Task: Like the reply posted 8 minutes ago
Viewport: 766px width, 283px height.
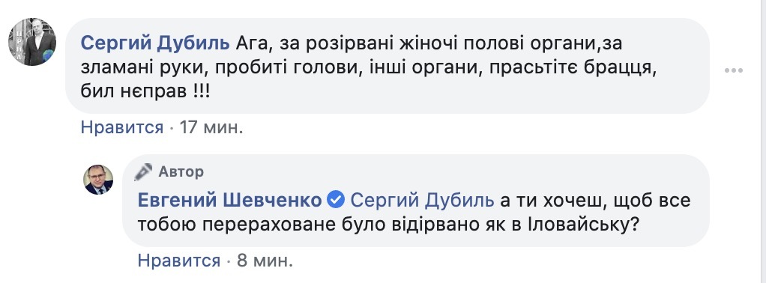Action: [179, 261]
